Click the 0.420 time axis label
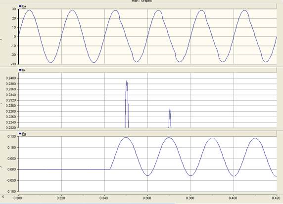The image size is (283, 204). [x=277, y=198]
